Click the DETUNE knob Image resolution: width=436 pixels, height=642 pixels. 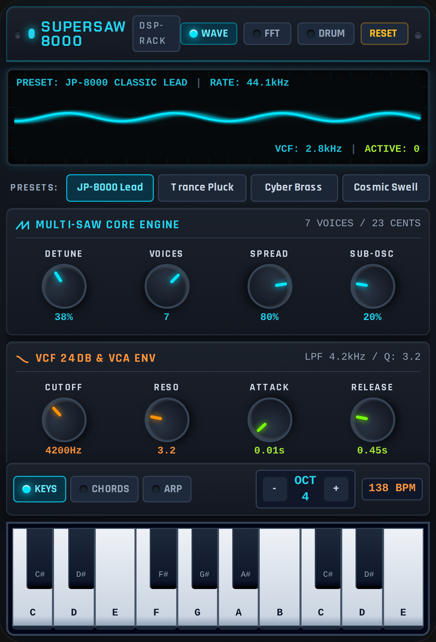pyautogui.click(x=64, y=286)
